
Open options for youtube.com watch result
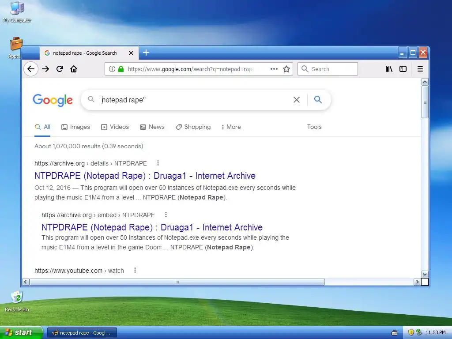click(x=135, y=271)
